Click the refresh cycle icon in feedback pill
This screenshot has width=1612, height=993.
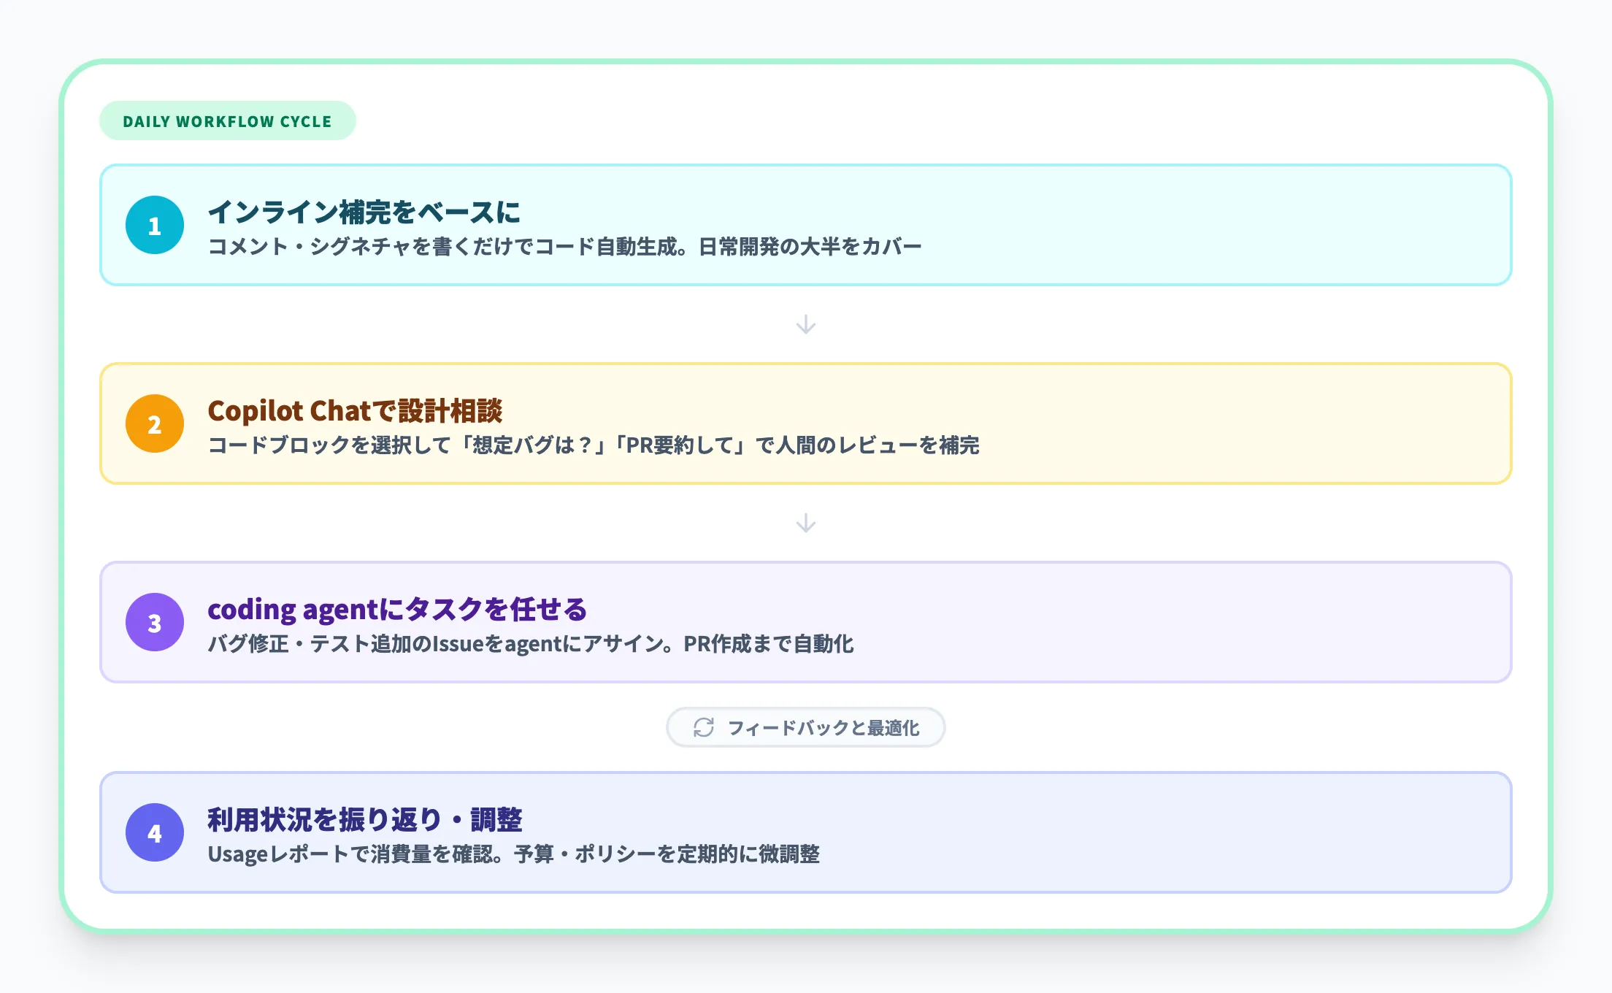coord(705,727)
